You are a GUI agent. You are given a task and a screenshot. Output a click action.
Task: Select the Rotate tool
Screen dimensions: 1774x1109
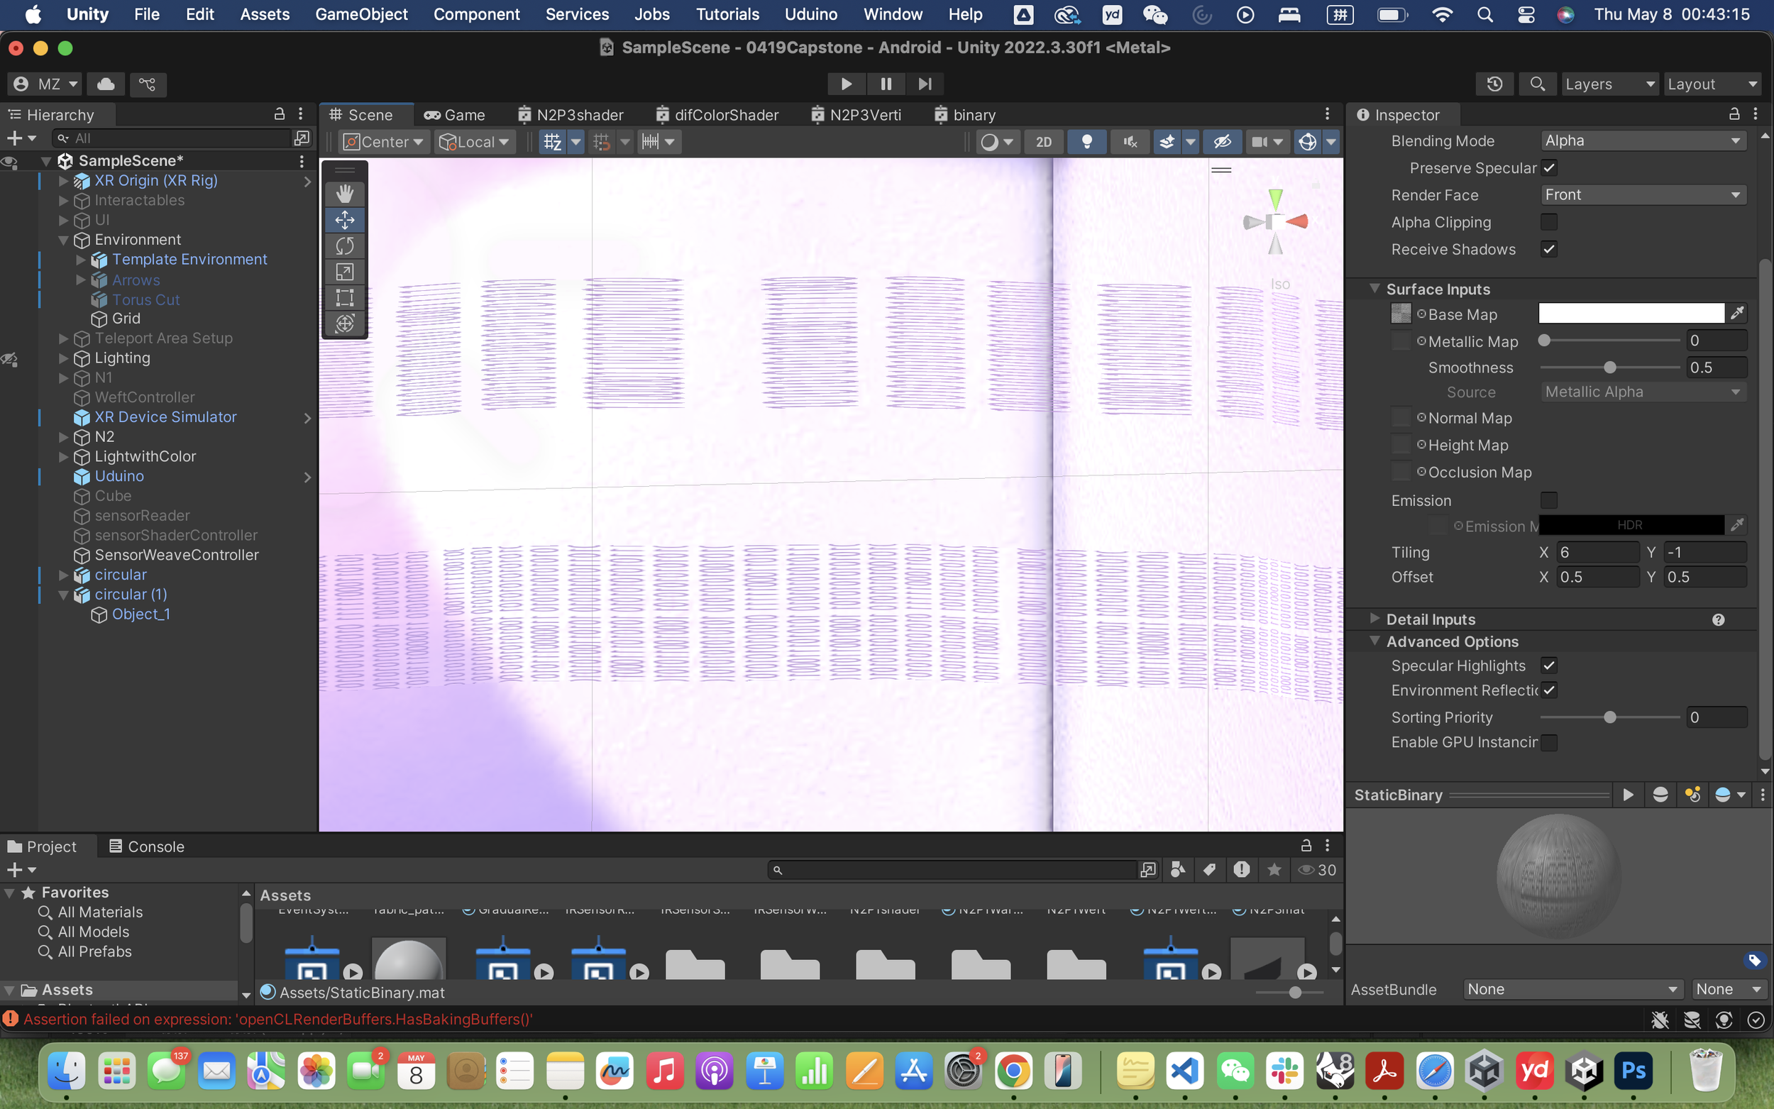(345, 245)
